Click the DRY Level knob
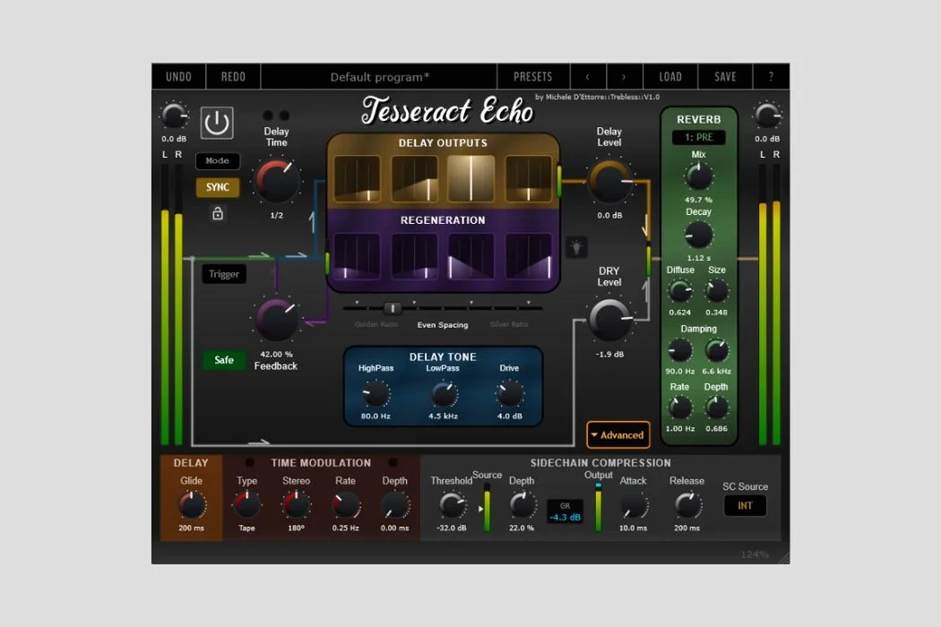Image resolution: width=941 pixels, height=627 pixels. (x=609, y=320)
